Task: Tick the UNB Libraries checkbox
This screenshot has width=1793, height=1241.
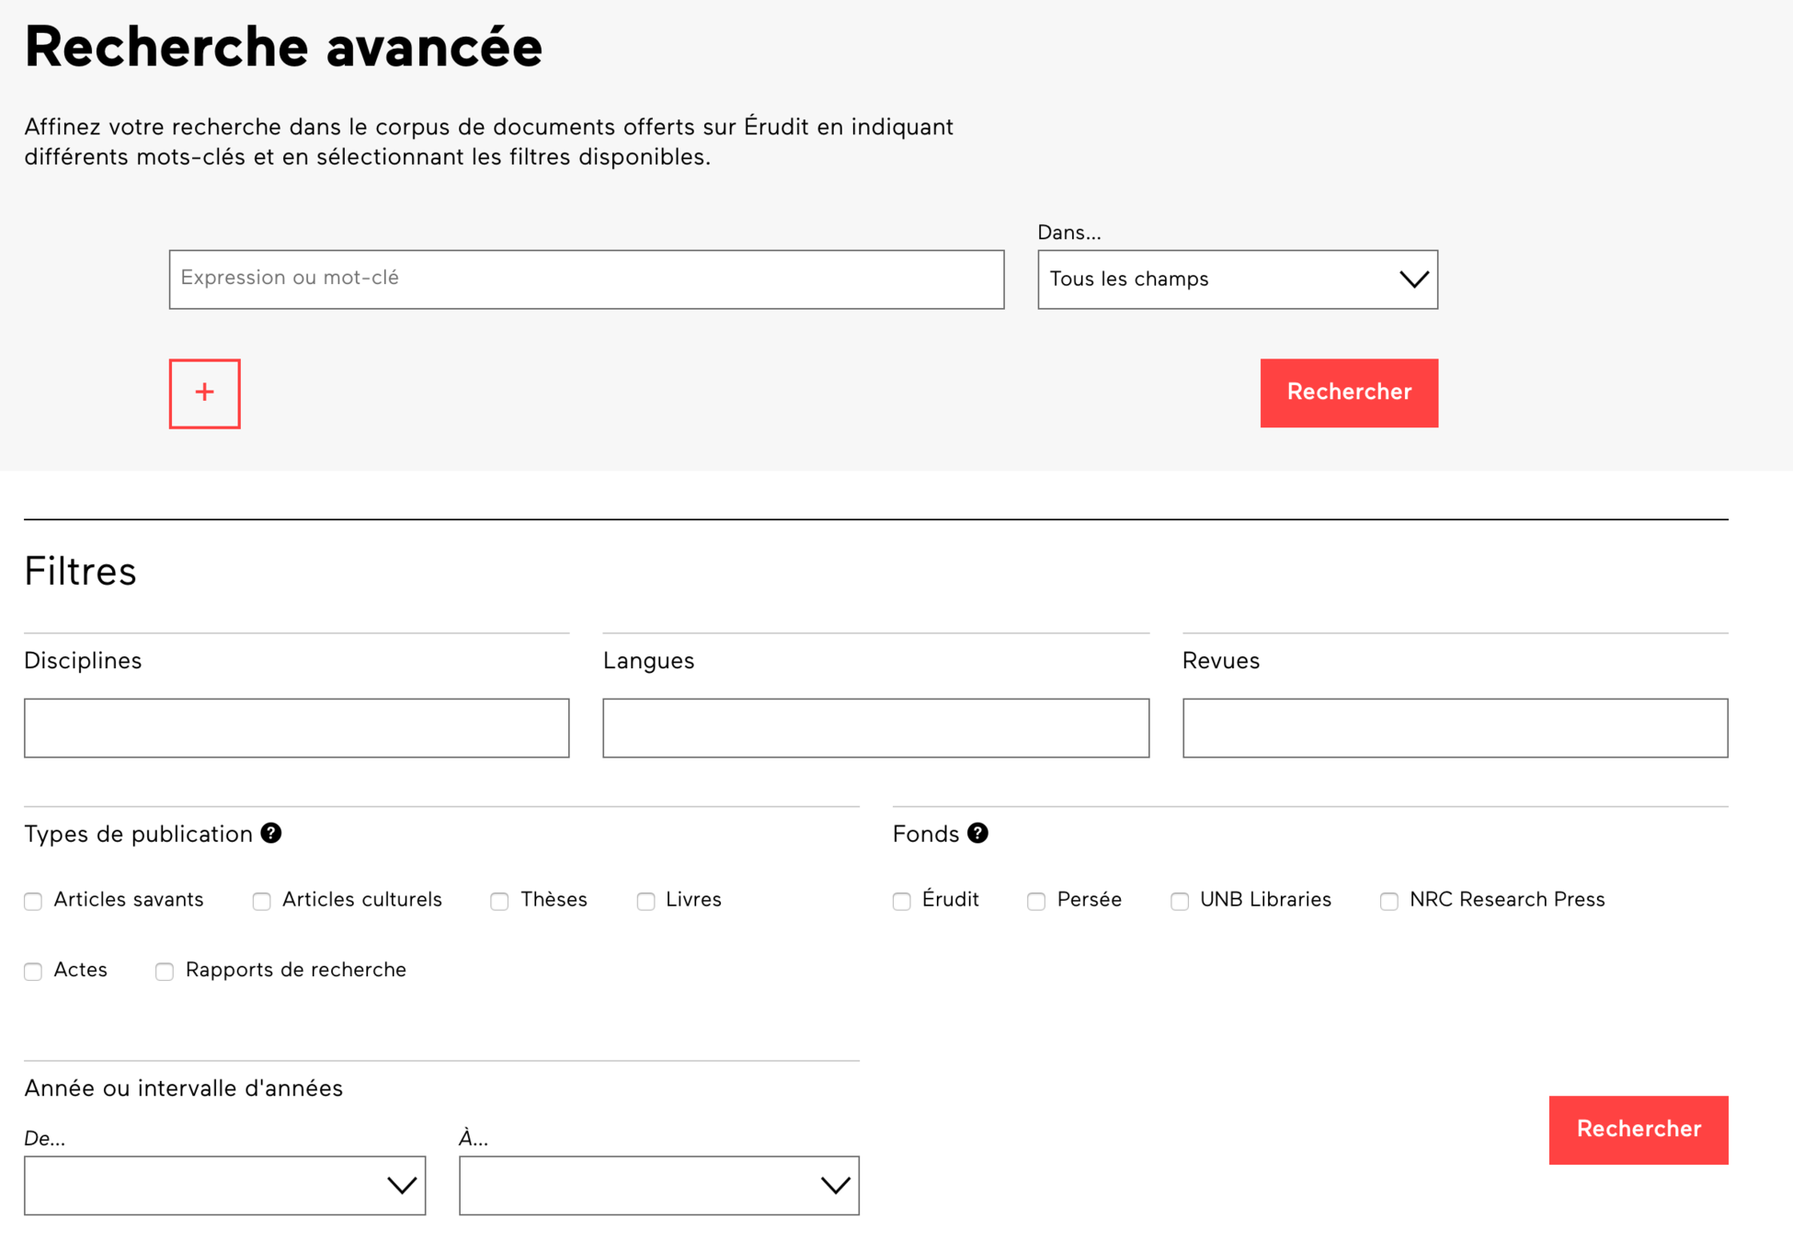Action: pos(1180,901)
